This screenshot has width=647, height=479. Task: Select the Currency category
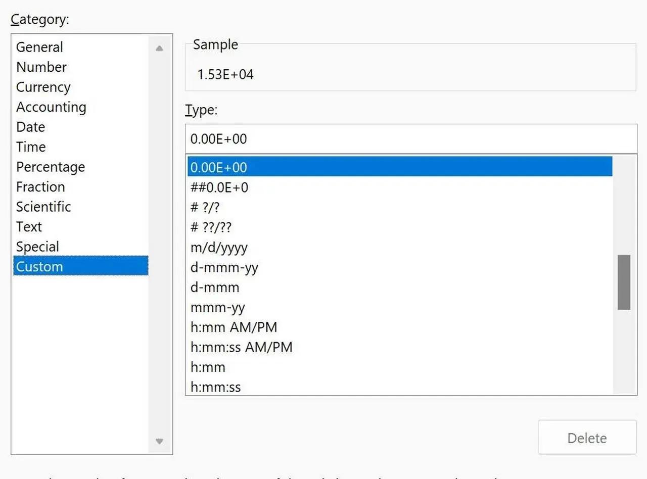coord(81,87)
